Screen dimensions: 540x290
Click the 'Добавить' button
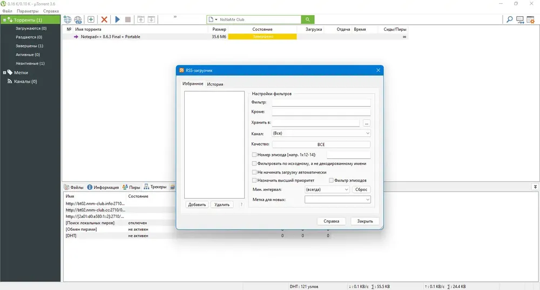(197, 205)
